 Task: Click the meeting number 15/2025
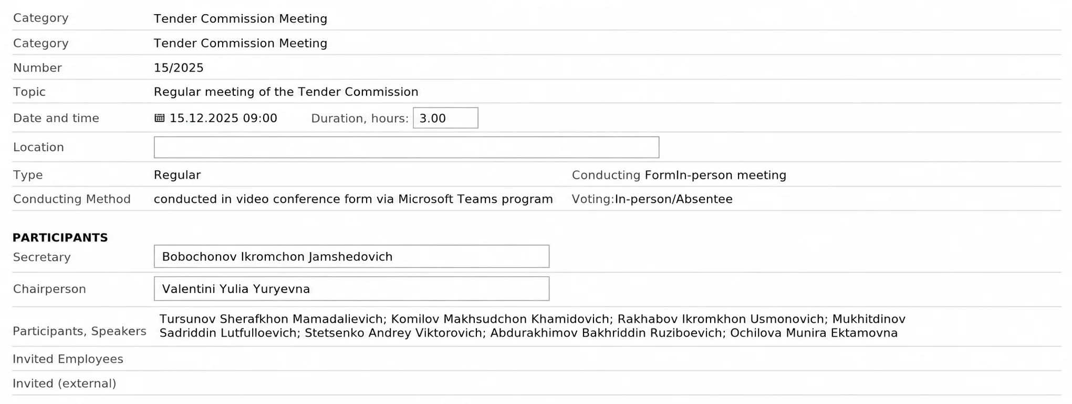(x=179, y=68)
